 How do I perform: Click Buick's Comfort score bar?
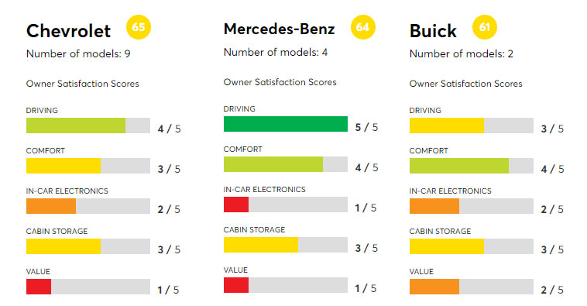click(x=472, y=166)
